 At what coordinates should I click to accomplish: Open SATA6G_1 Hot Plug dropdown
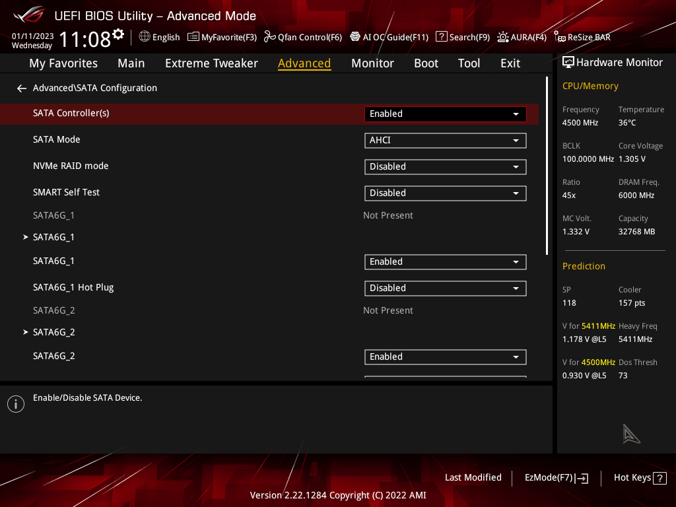pos(445,288)
